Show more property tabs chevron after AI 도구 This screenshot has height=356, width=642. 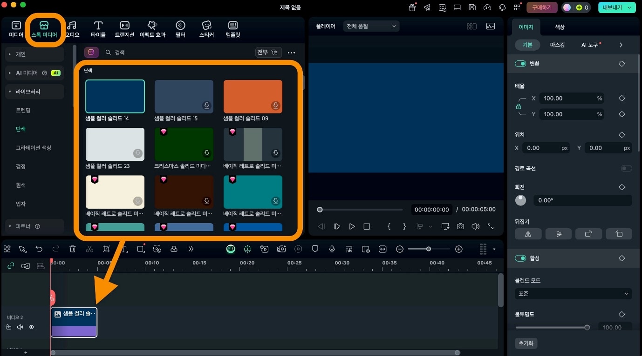621,45
